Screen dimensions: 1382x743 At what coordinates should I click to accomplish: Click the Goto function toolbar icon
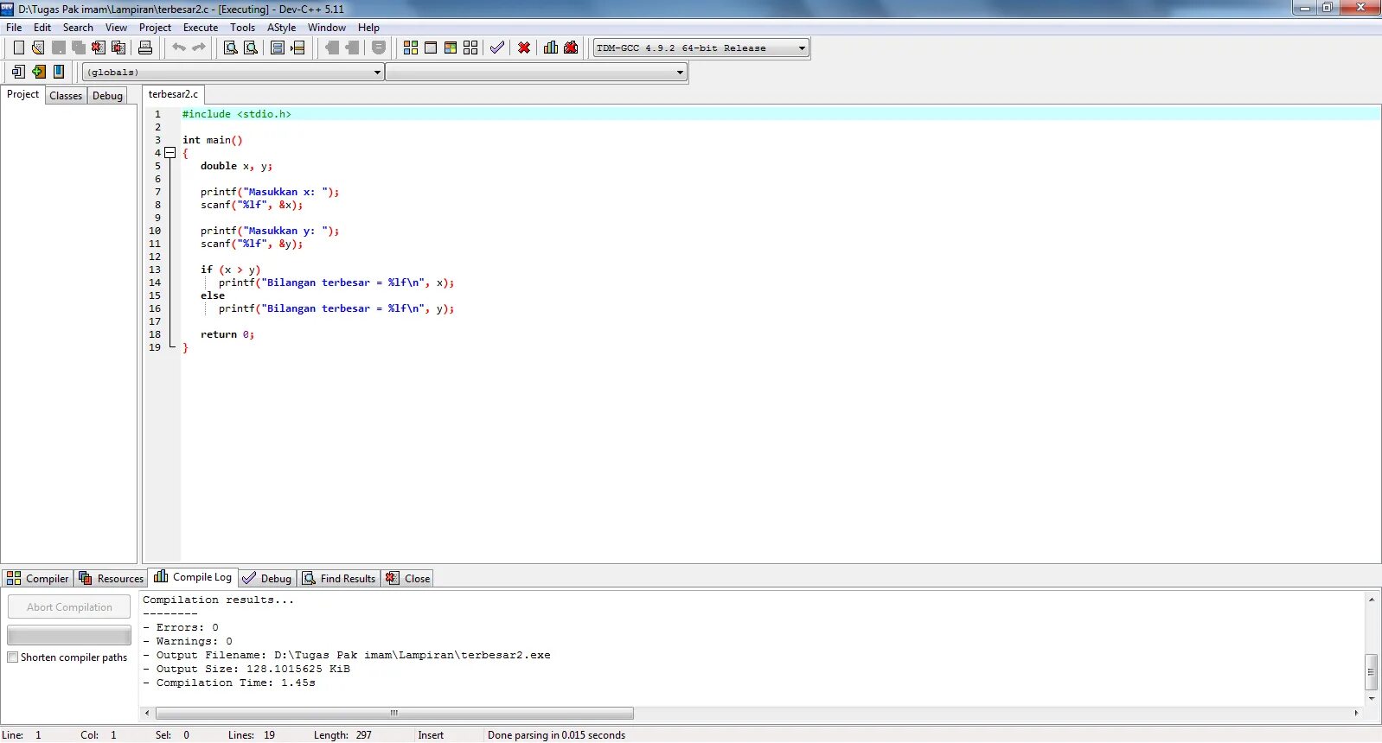click(278, 48)
